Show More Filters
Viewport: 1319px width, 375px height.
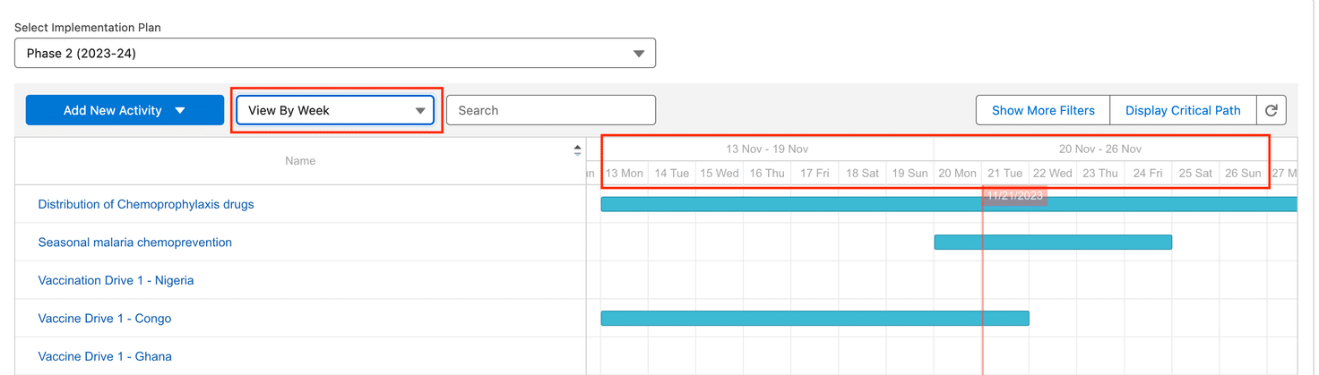click(x=1043, y=110)
